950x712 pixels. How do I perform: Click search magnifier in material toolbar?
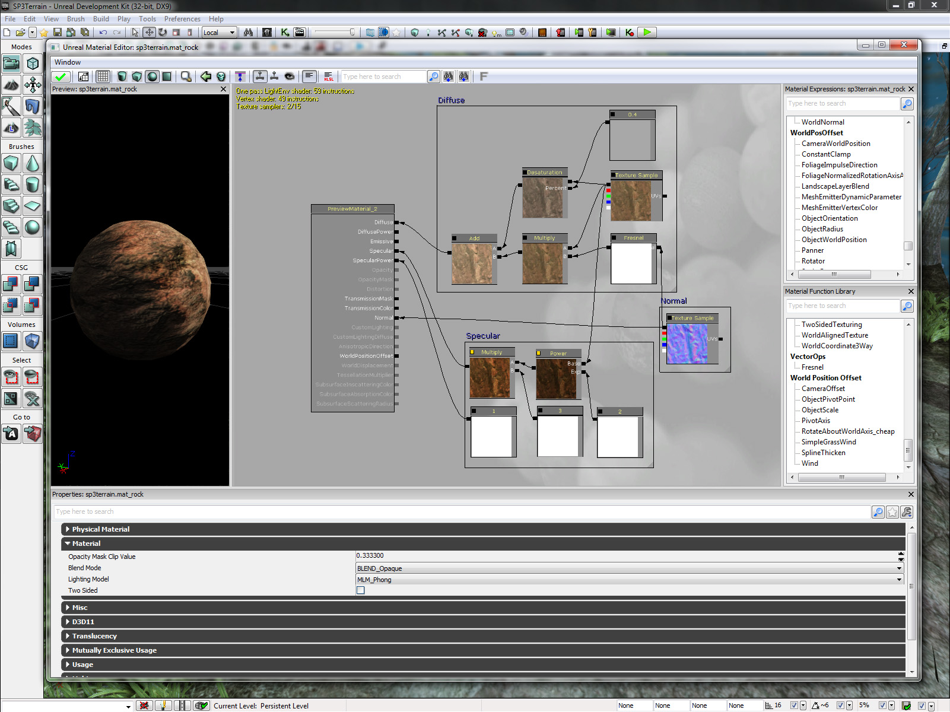coord(434,77)
